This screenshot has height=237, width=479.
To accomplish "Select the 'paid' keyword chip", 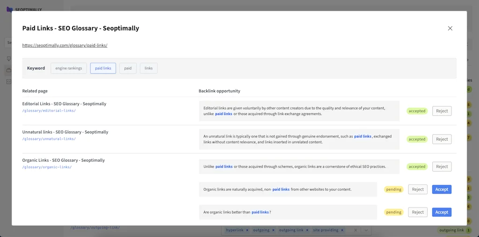I will (128, 68).
